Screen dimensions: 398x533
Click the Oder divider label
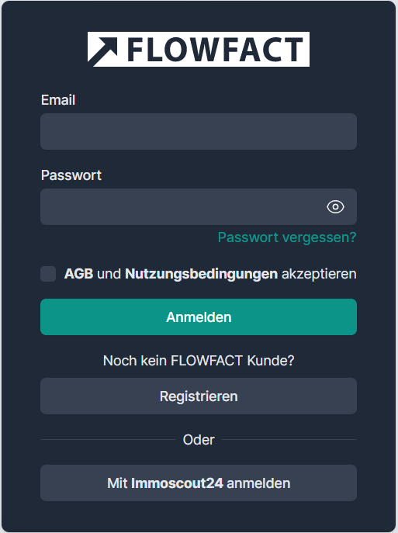(199, 440)
